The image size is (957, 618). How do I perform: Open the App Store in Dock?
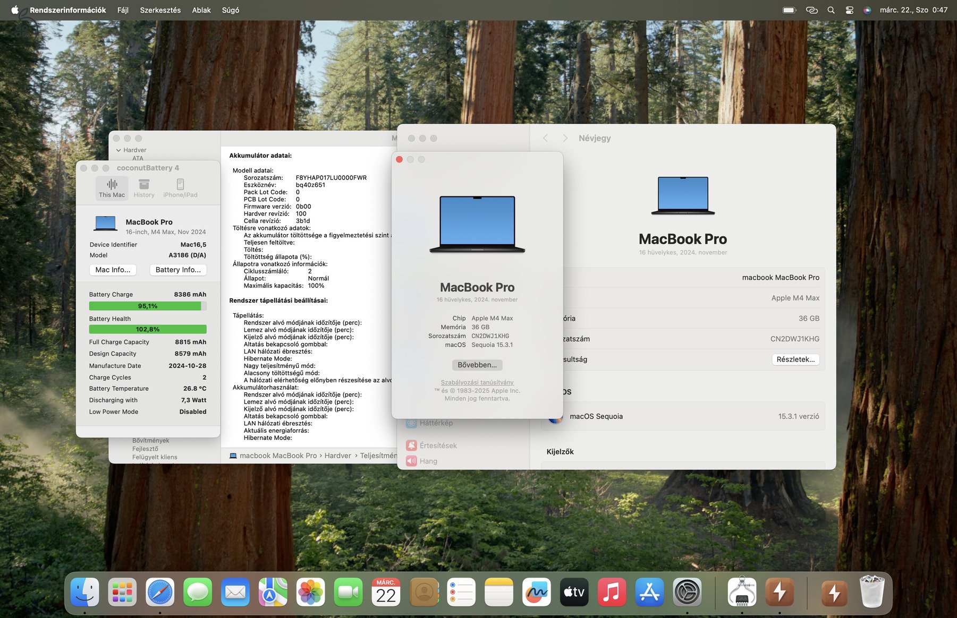649,592
